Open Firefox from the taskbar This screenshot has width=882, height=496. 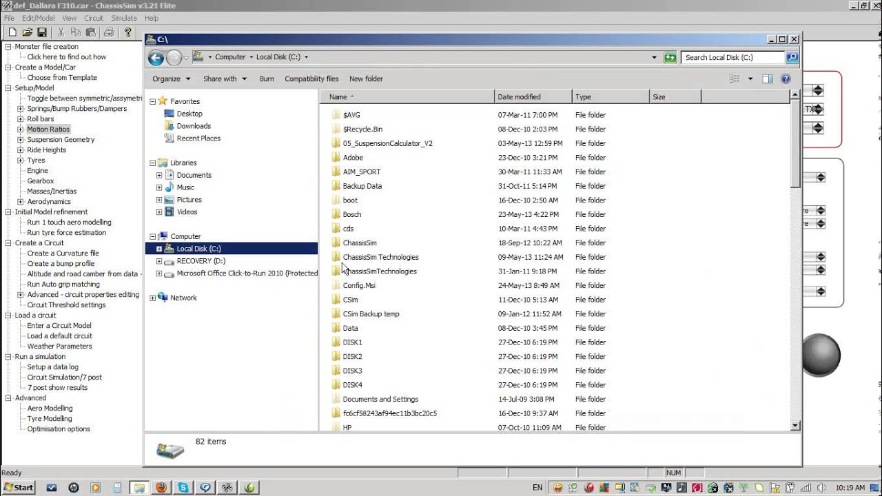[161, 487]
